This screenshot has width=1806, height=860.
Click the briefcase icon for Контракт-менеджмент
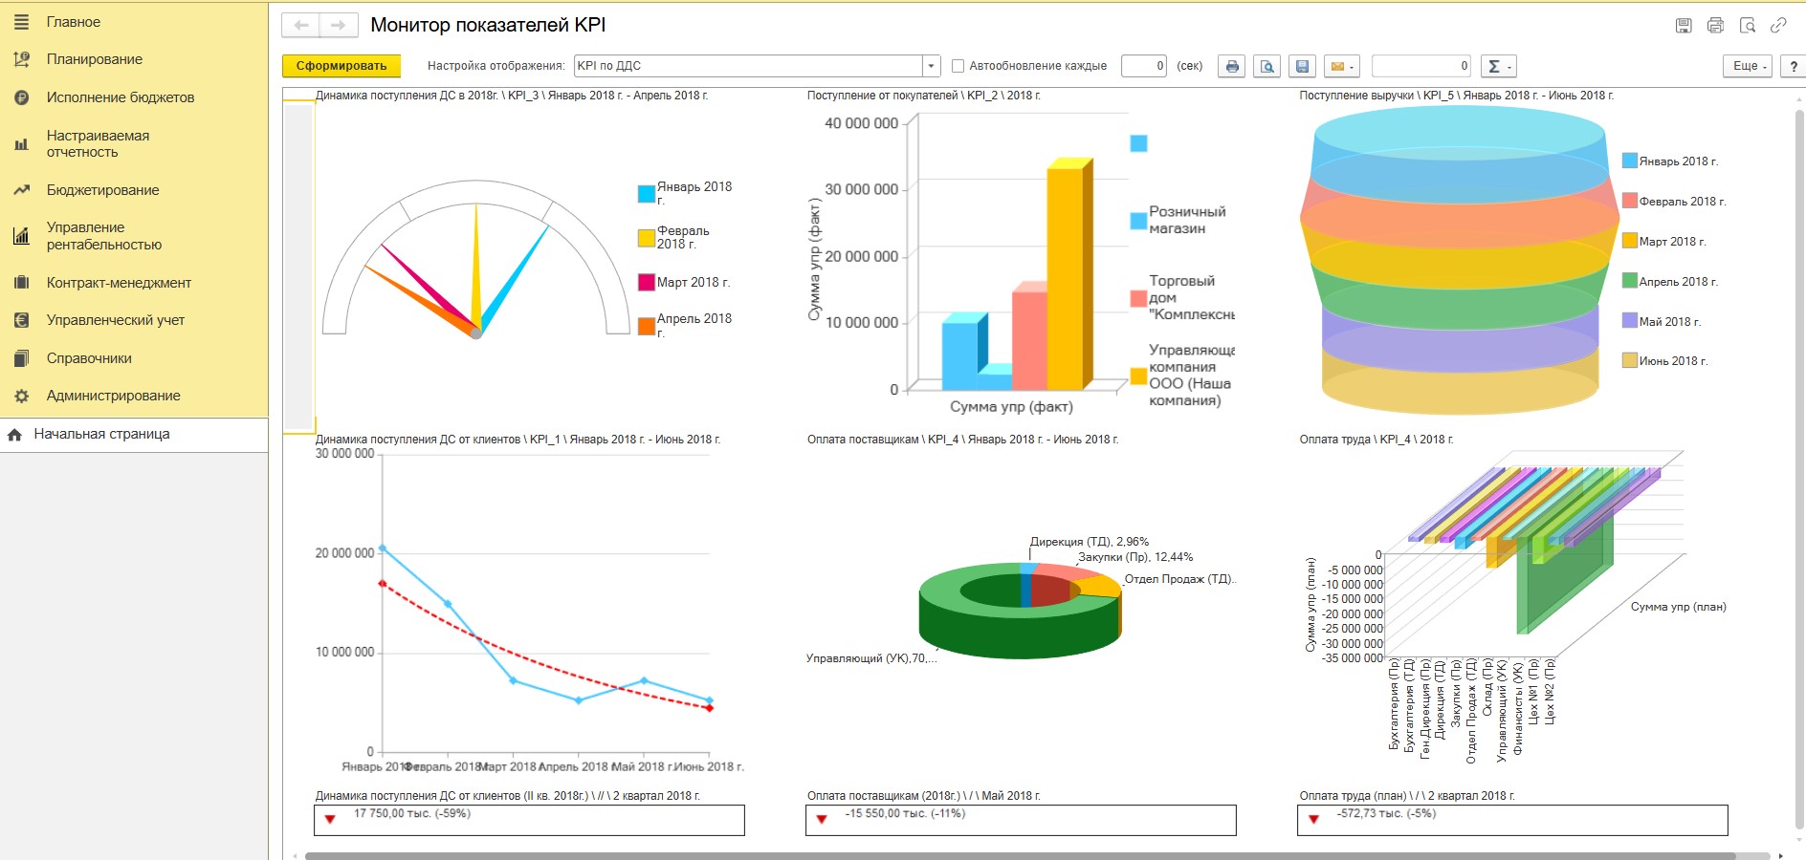point(21,283)
